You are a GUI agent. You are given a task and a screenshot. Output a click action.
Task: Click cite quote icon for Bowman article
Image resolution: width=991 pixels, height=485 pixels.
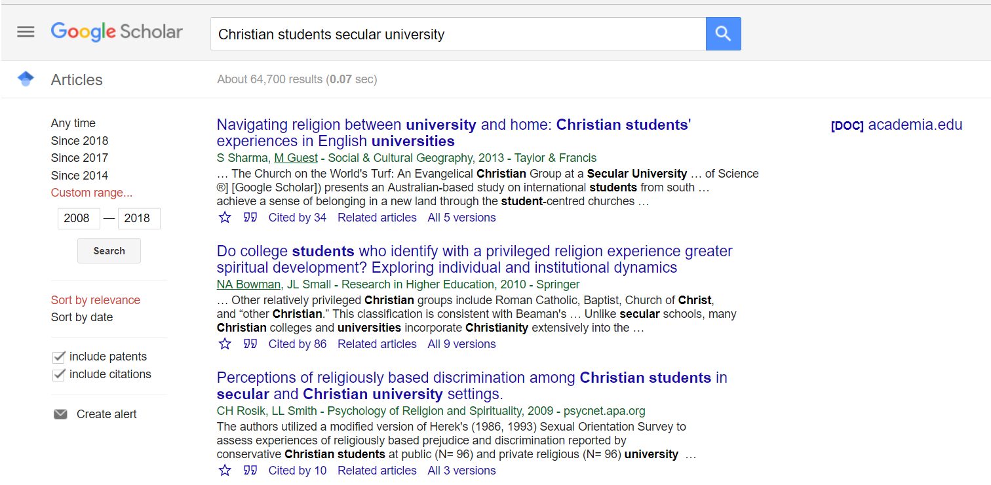[x=250, y=344]
